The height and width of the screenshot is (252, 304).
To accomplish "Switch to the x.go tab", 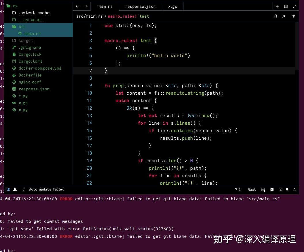I will point(173,6).
